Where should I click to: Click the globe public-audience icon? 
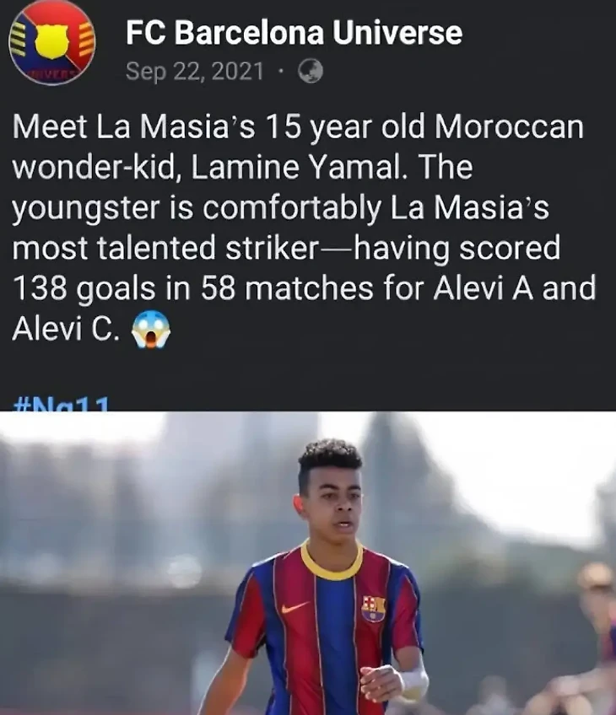(x=311, y=72)
